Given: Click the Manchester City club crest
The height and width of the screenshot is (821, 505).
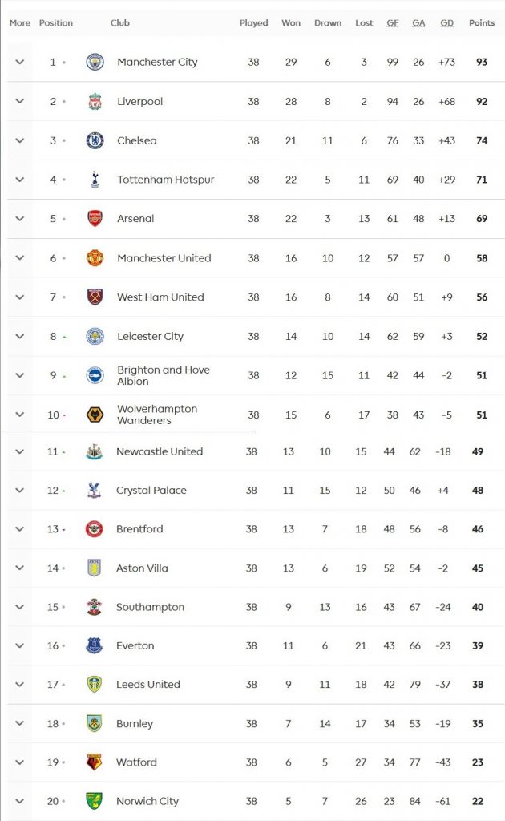Looking at the screenshot, I should click(95, 62).
